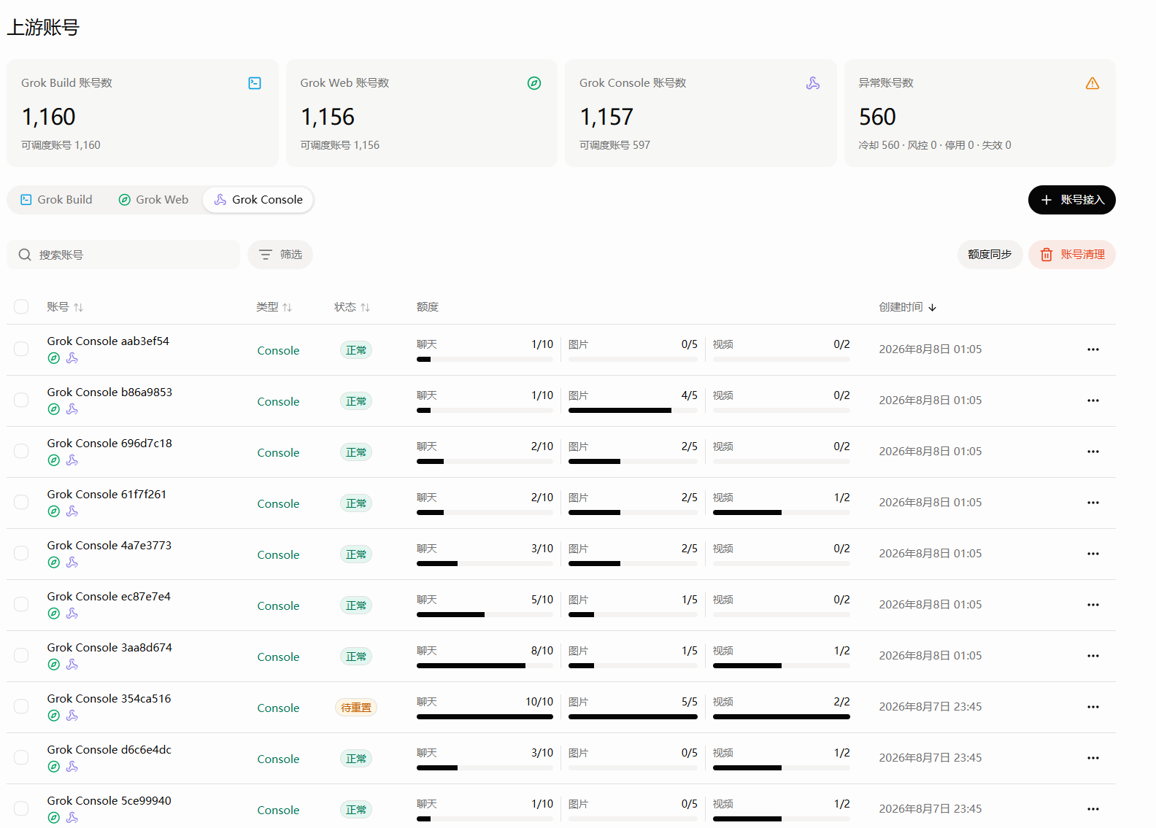Viewport: 1156px width, 828px height.
Task: Select the Grok Console tab
Action: coord(258,200)
